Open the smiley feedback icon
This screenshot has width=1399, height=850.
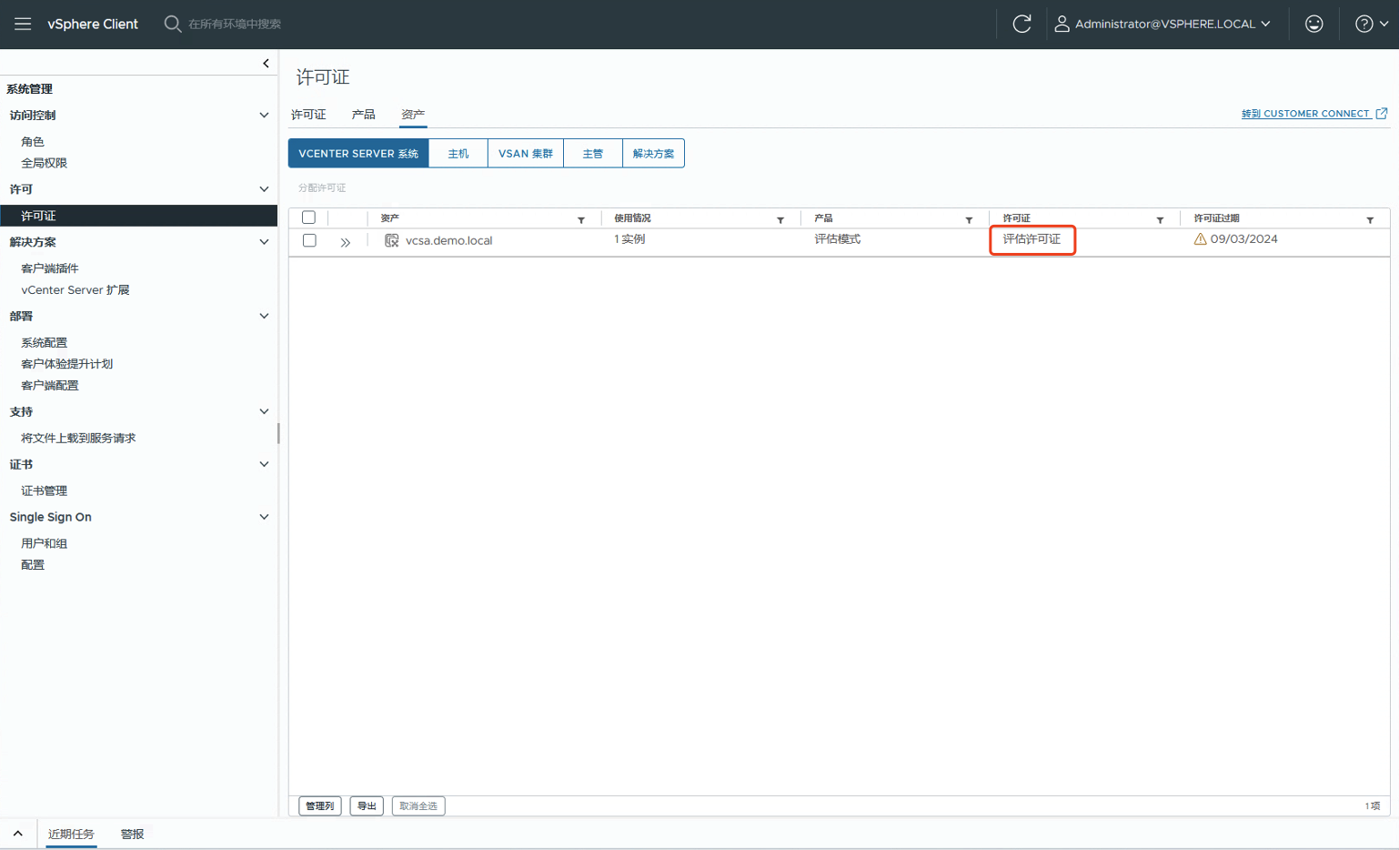pos(1313,24)
